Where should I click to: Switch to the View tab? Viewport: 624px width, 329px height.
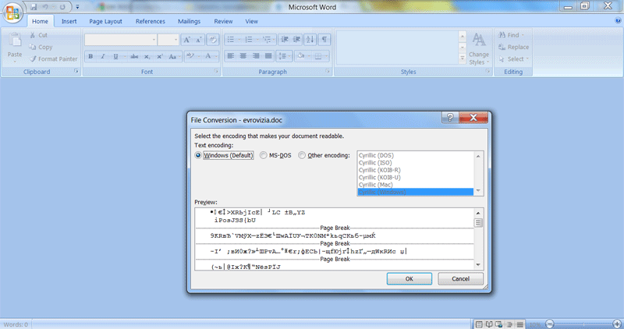(x=251, y=22)
